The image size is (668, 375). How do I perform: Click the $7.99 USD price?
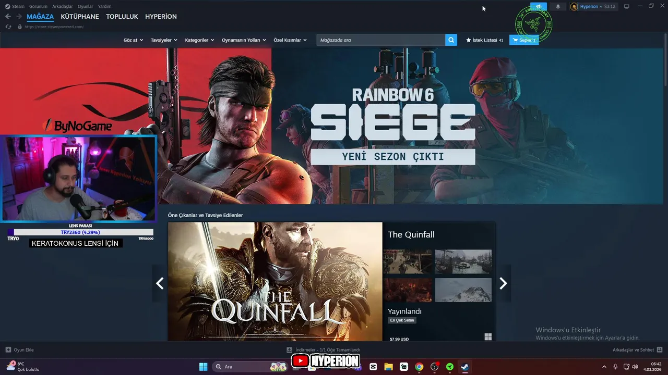[399, 339]
